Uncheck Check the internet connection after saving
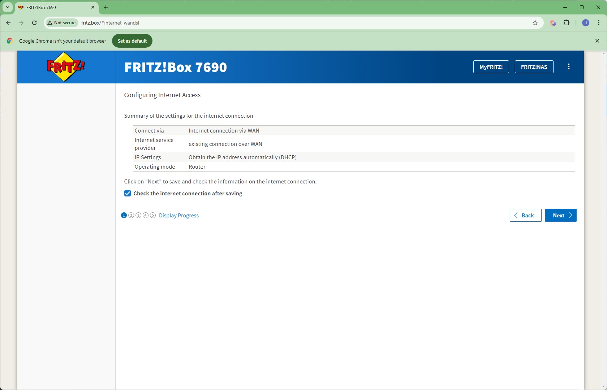Viewport: 607px width, 390px height. (128, 194)
